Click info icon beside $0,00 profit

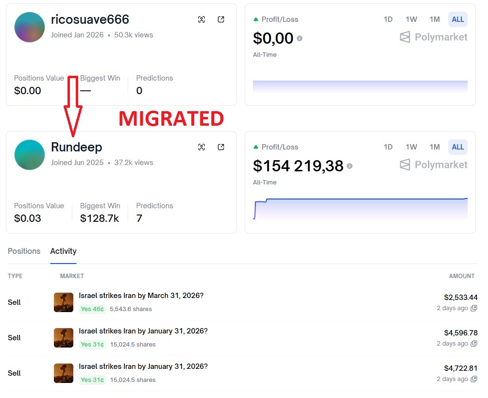point(300,38)
